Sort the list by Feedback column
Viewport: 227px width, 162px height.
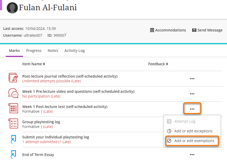point(158,64)
